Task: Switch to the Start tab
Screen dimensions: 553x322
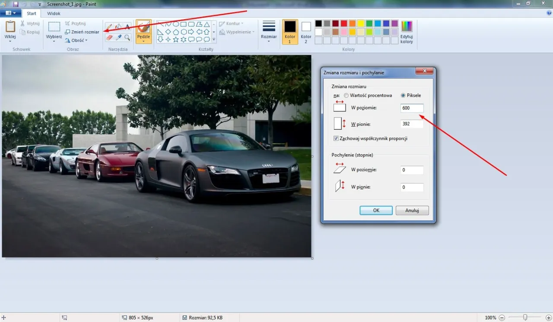Action: click(32, 13)
